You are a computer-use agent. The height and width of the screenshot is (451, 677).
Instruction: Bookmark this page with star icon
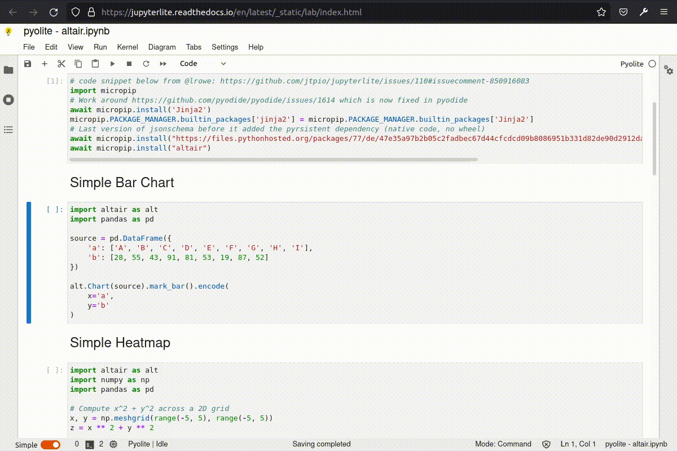[601, 12]
